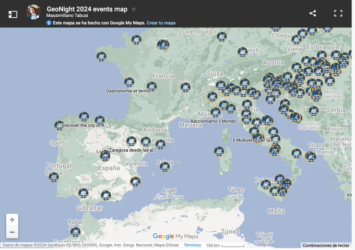This screenshot has width=355, height=250.
Task: Click the southern Spain marker east of Sevilla
Action: tap(106, 196)
